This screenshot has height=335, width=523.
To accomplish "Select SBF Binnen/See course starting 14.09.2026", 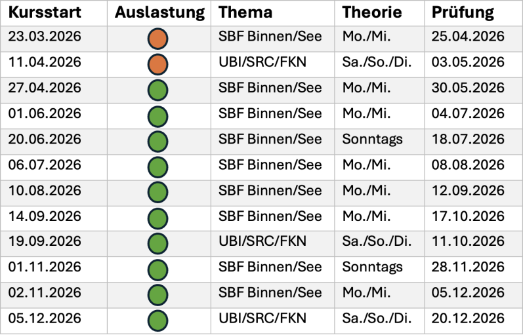I will [270, 216].
